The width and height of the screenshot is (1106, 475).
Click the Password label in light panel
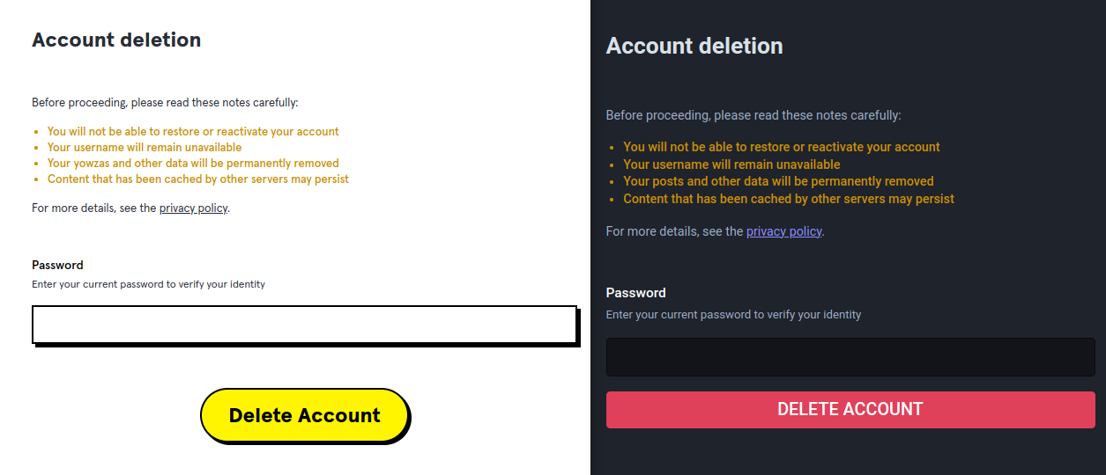click(57, 265)
